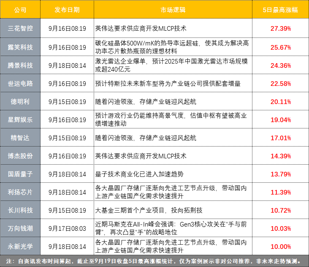Click the market logic text for 博杰股份
The image size is (309, 267).
click(x=141, y=156)
